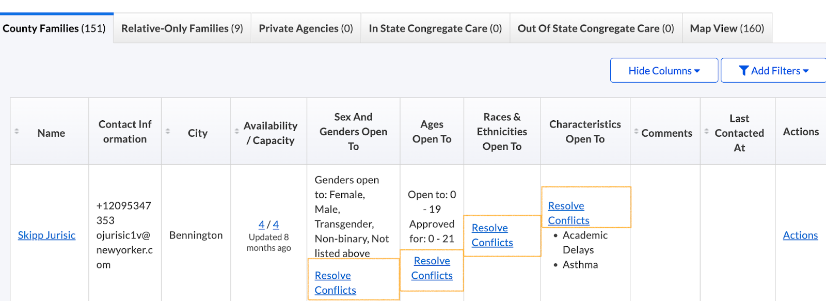Open Skipp Jurisic's profile link
Viewport: 826px width, 301px height.
point(46,235)
